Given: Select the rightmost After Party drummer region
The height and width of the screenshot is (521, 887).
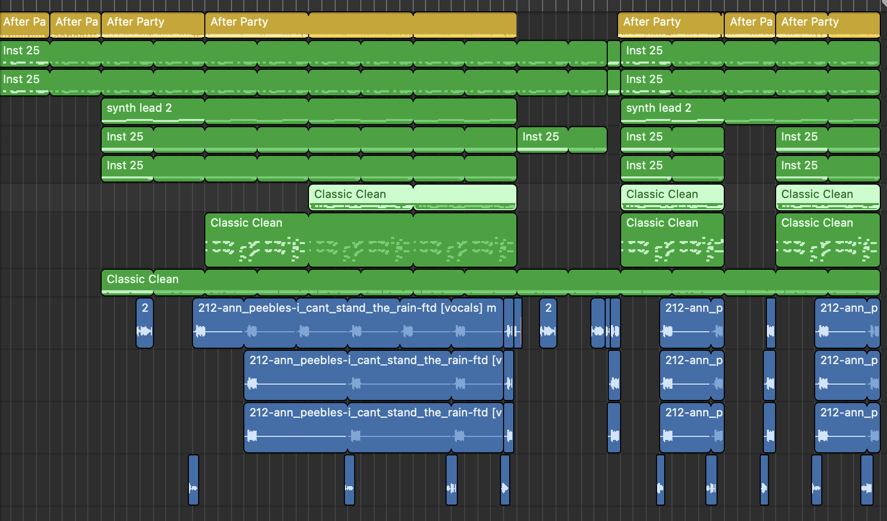Looking at the screenshot, I should pyautogui.click(x=828, y=25).
